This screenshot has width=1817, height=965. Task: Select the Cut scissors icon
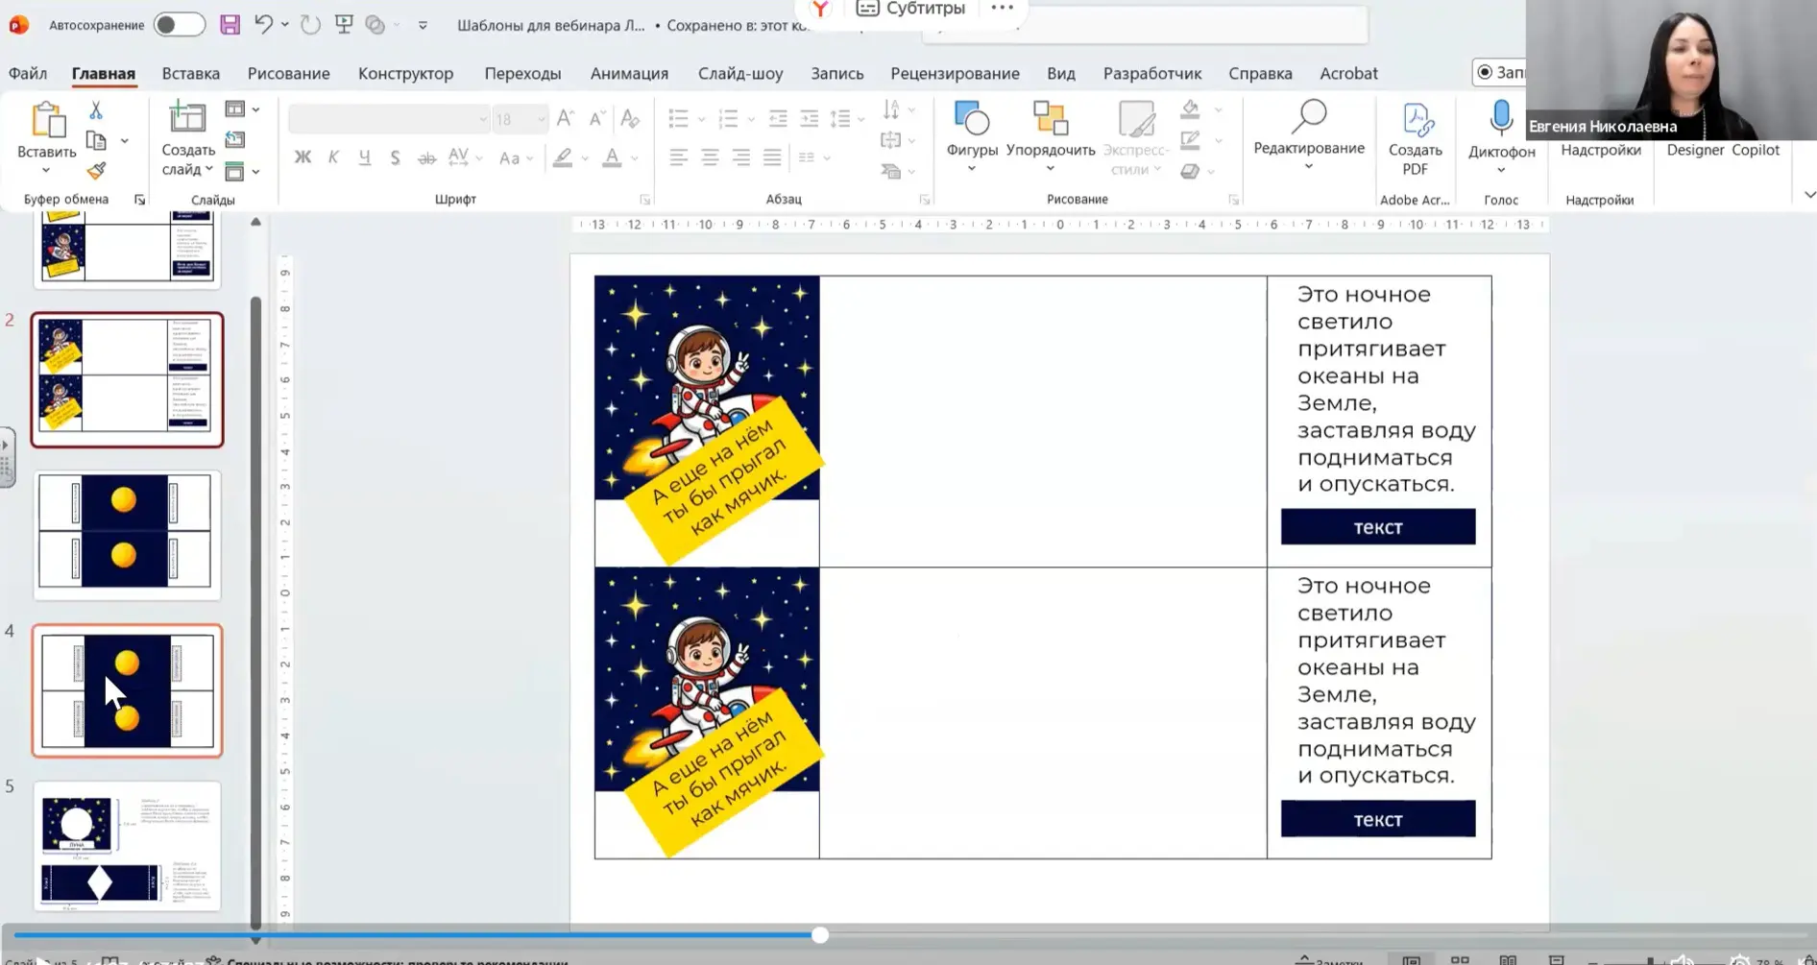pos(96,110)
